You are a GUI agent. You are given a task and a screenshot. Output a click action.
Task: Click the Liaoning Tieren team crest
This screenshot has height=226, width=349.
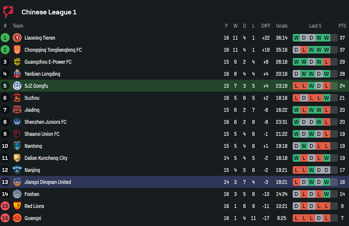tap(17, 38)
